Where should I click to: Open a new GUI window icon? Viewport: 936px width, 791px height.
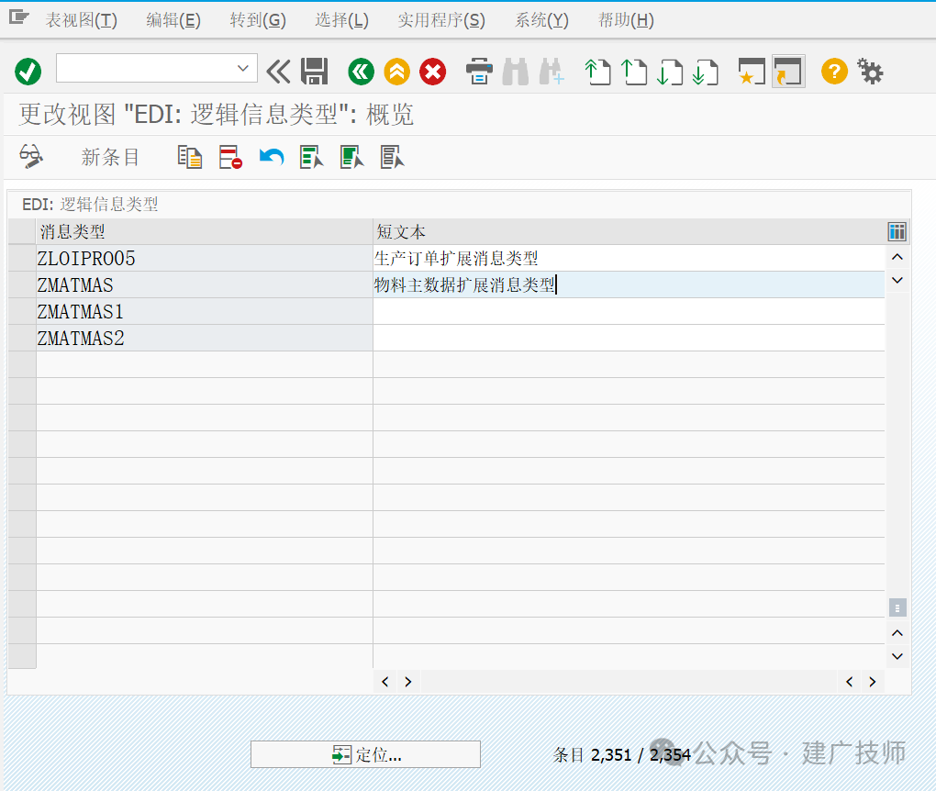pos(752,72)
